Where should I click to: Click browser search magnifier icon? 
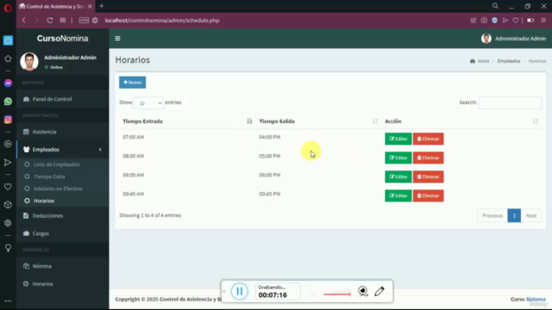click(x=495, y=6)
